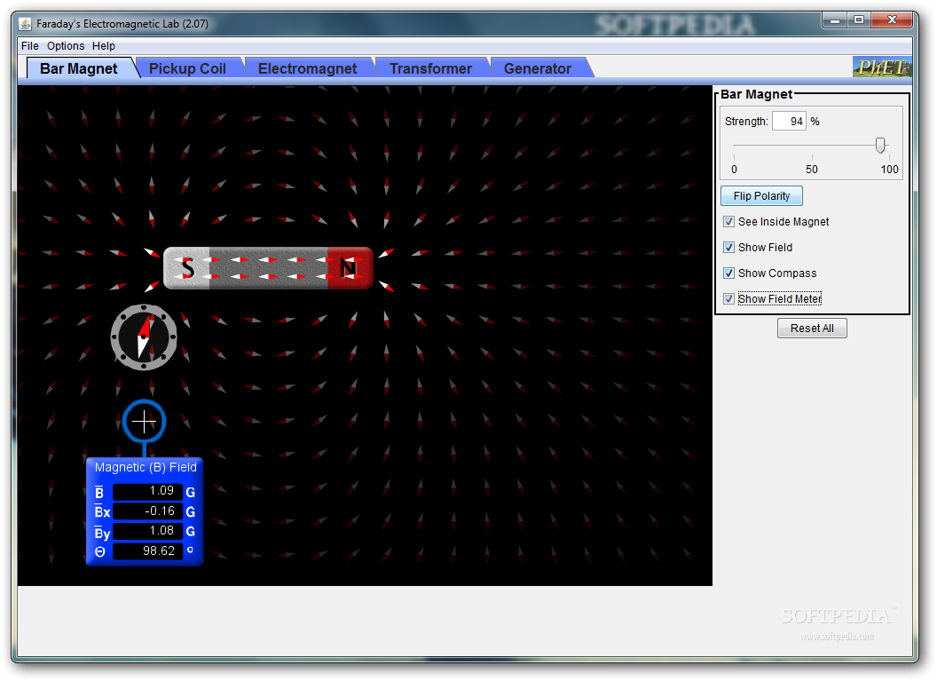Open the Options menu
Image resolution: width=937 pixels, height=681 pixels.
point(66,46)
